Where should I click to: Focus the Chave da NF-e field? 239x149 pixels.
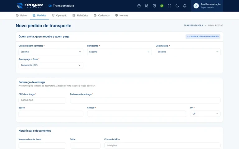[x=162, y=146]
